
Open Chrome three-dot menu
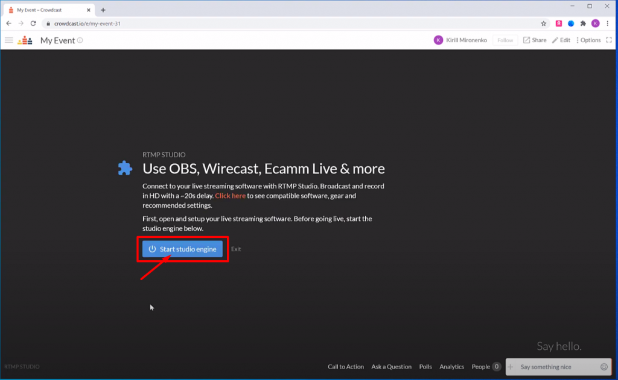607,23
